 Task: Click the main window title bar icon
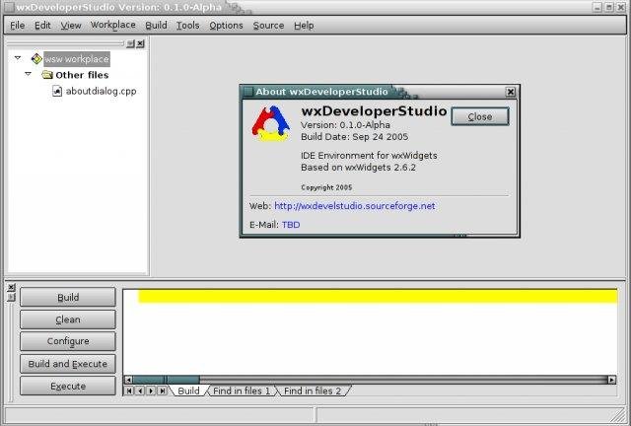click(x=9, y=7)
